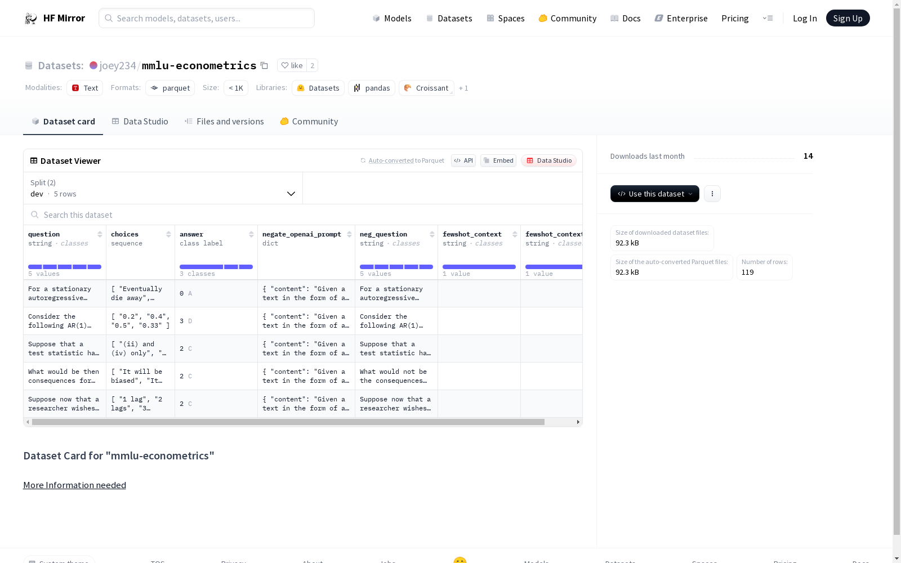The height and width of the screenshot is (563, 901).
Task: Select the answer cell showing 3 D
Action: point(216,321)
